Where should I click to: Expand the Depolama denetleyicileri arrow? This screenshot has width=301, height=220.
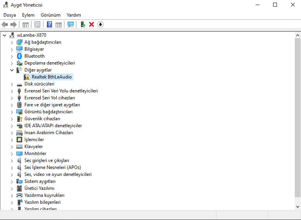coord(12,63)
